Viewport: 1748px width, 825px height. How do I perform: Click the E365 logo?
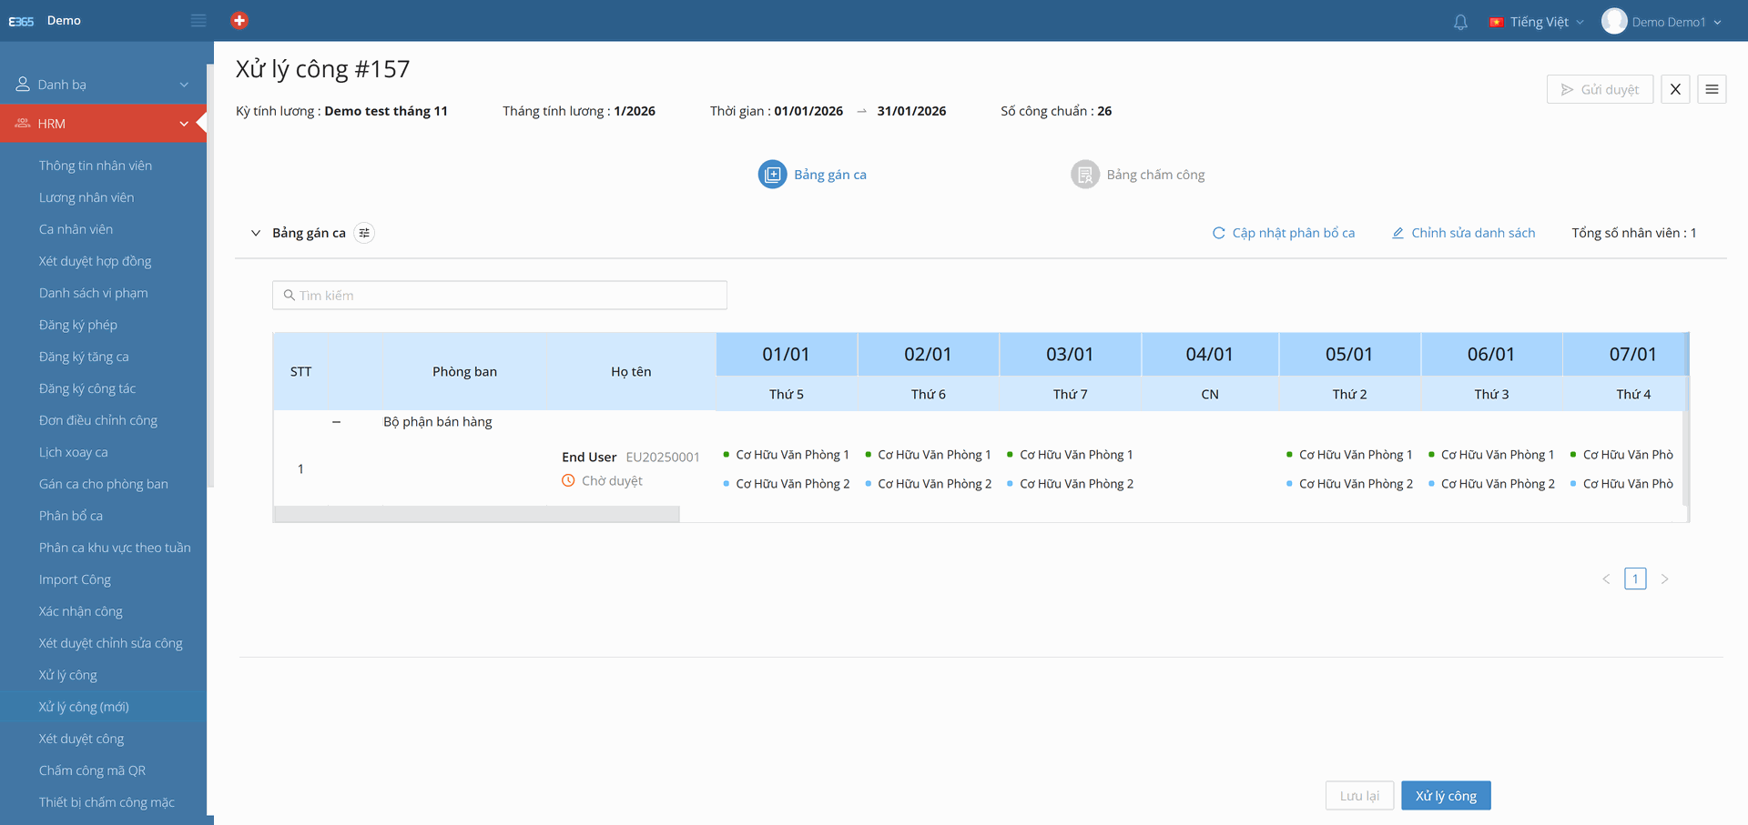(21, 21)
